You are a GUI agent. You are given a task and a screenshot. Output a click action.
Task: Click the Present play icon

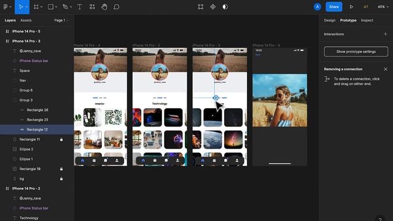pyautogui.click(x=351, y=7)
